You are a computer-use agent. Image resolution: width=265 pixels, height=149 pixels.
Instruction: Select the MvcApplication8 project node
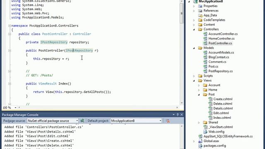point(211,1)
